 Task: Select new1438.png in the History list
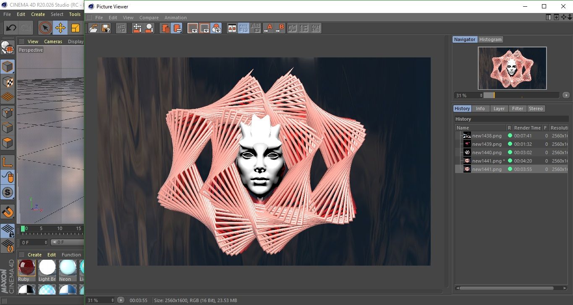click(x=487, y=136)
